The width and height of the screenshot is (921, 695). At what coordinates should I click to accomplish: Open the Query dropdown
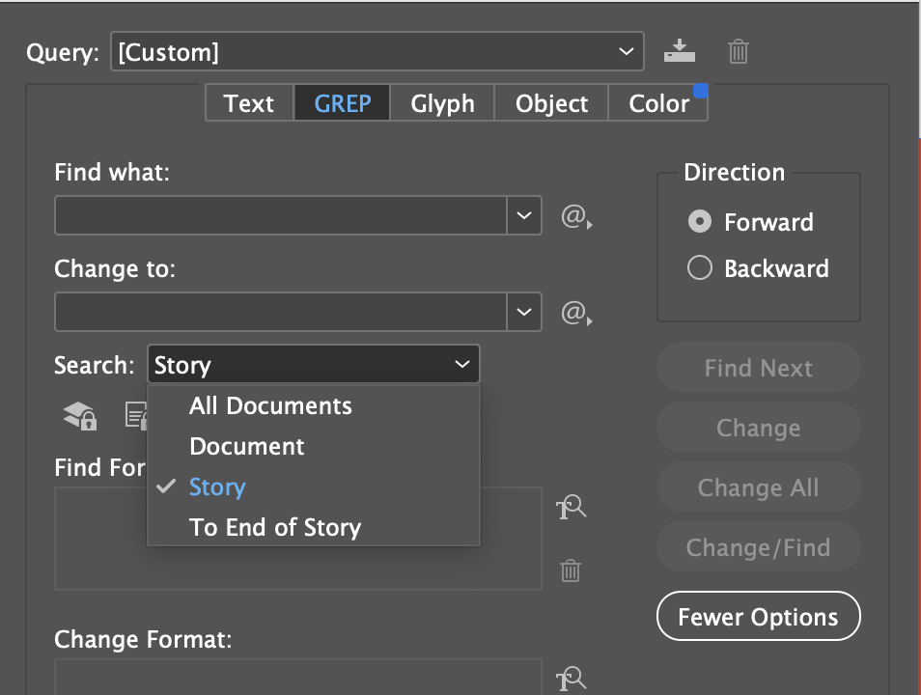pyautogui.click(x=627, y=51)
